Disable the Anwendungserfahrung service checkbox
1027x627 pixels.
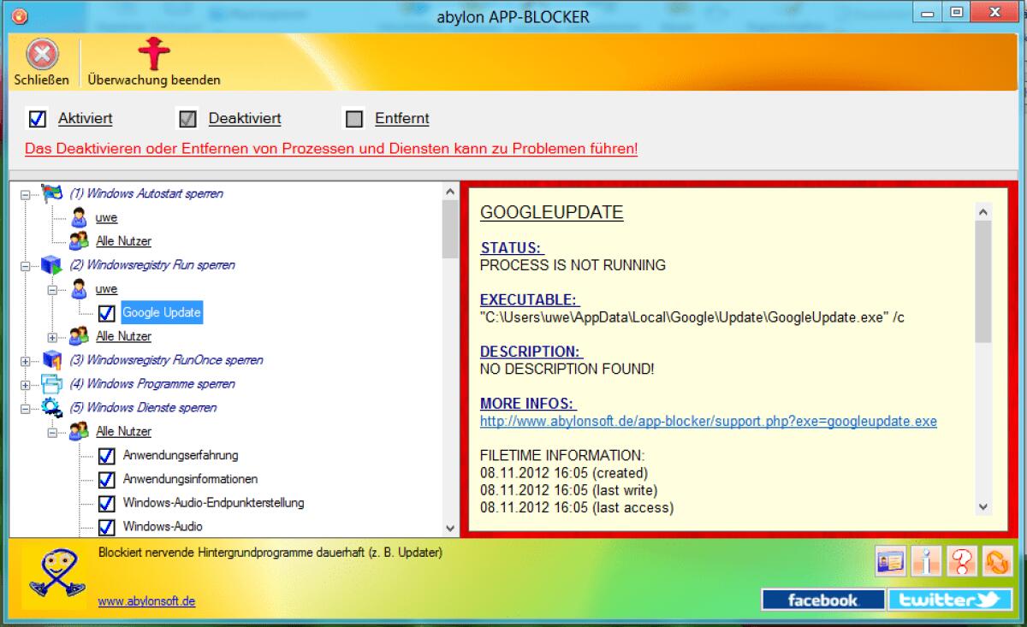tap(106, 456)
